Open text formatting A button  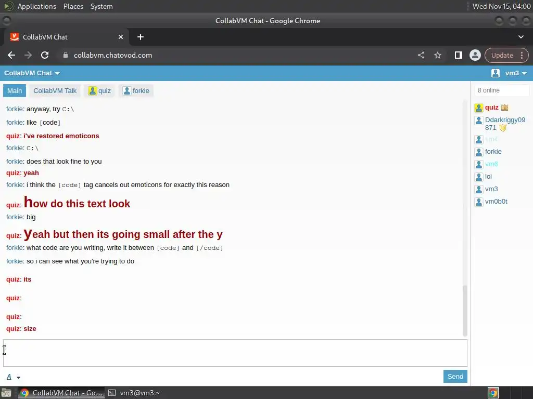[x=9, y=377]
